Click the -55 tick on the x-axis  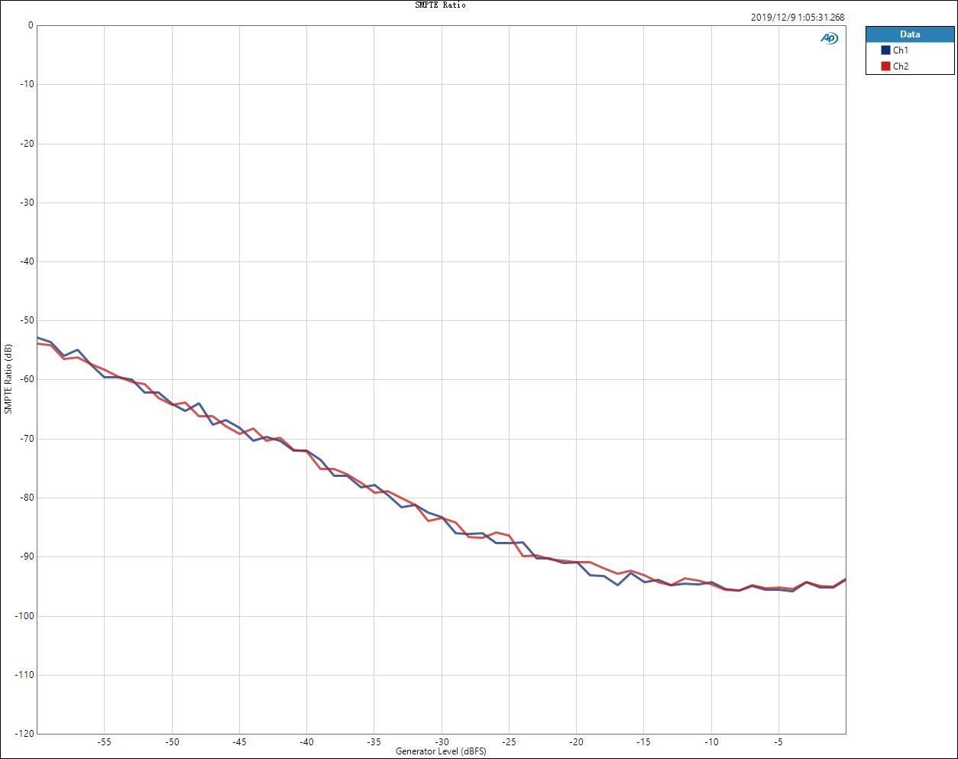coord(104,742)
